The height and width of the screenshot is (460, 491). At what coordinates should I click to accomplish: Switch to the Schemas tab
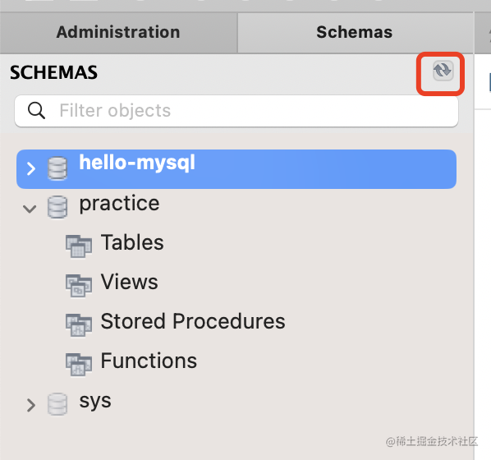355,32
